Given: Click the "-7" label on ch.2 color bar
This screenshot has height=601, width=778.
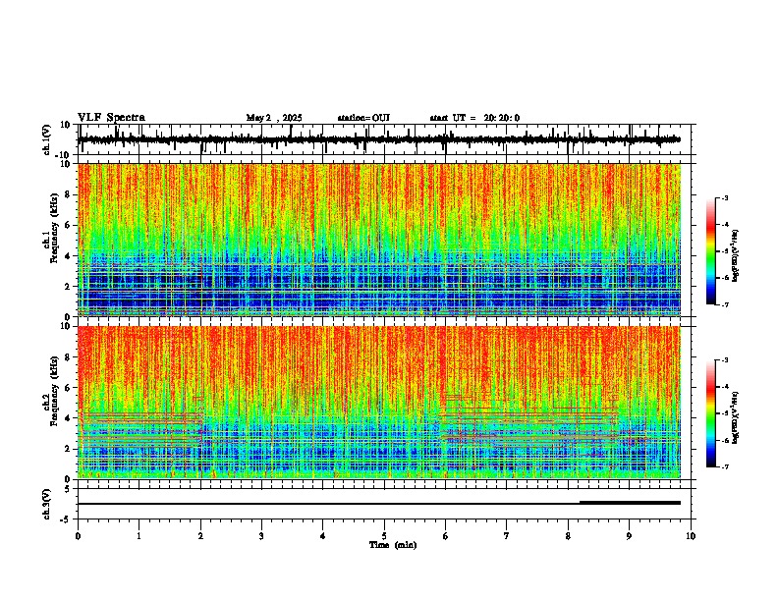Looking at the screenshot, I should tap(725, 466).
